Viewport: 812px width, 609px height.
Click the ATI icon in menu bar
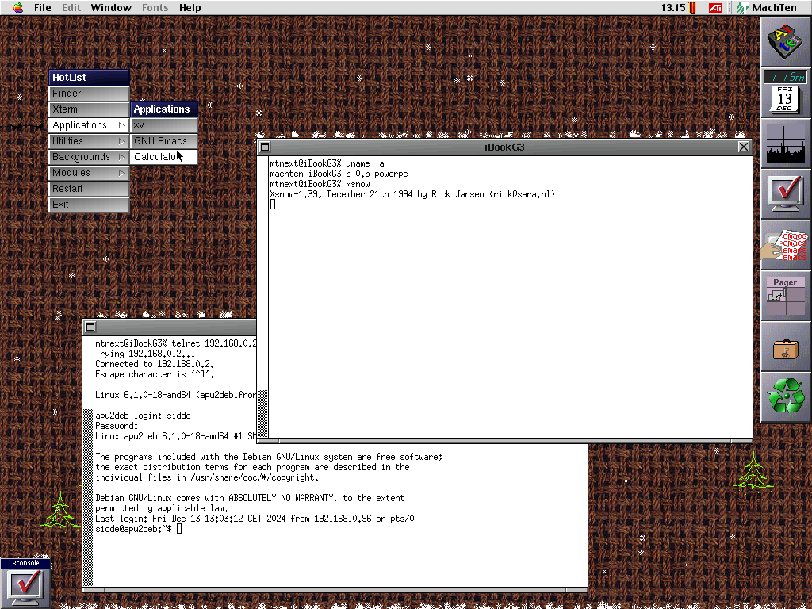(715, 7)
